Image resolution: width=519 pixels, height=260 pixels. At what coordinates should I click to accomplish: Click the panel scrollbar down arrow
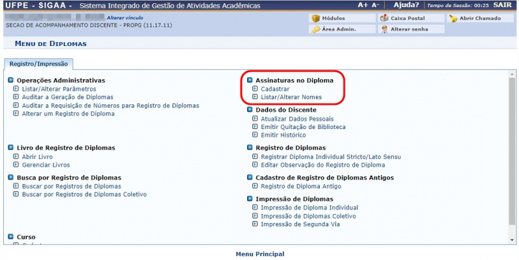pos(512,240)
